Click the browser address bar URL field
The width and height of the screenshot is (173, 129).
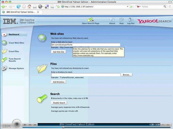[x=95, y=7]
